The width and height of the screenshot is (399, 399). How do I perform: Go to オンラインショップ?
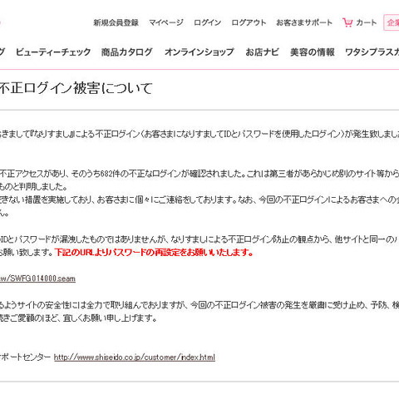199,52
